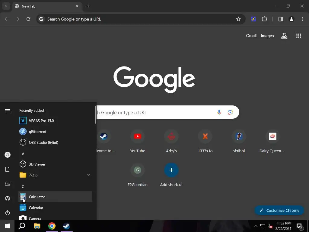Open the YouTube shortcut
This screenshot has height=232, width=309.
(x=138, y=141)
